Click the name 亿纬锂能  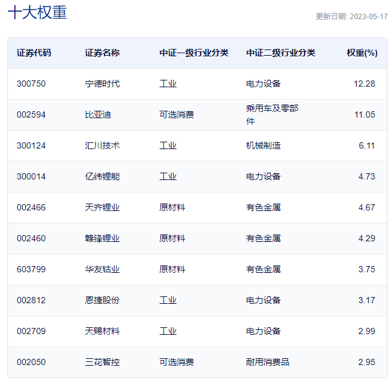click(x=102, y=177)
